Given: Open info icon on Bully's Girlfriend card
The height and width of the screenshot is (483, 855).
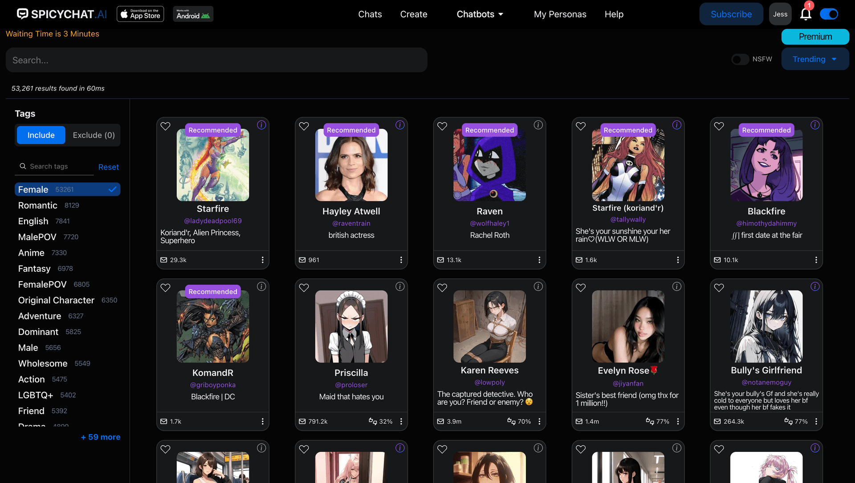Looking at the screenshot, I should tap(815, 286).
